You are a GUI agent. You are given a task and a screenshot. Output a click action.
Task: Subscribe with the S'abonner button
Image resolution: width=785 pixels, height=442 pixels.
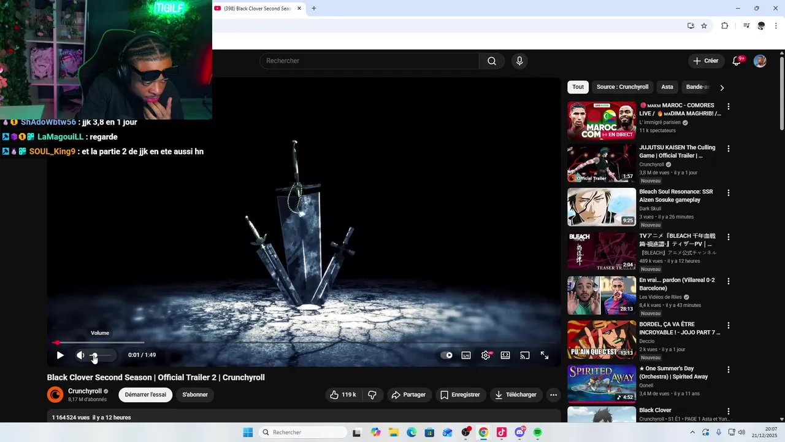coord(195,395)
